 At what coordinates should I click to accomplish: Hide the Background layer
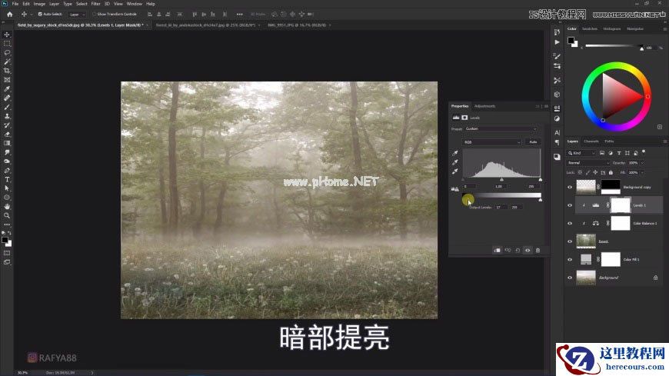[570, 278]
